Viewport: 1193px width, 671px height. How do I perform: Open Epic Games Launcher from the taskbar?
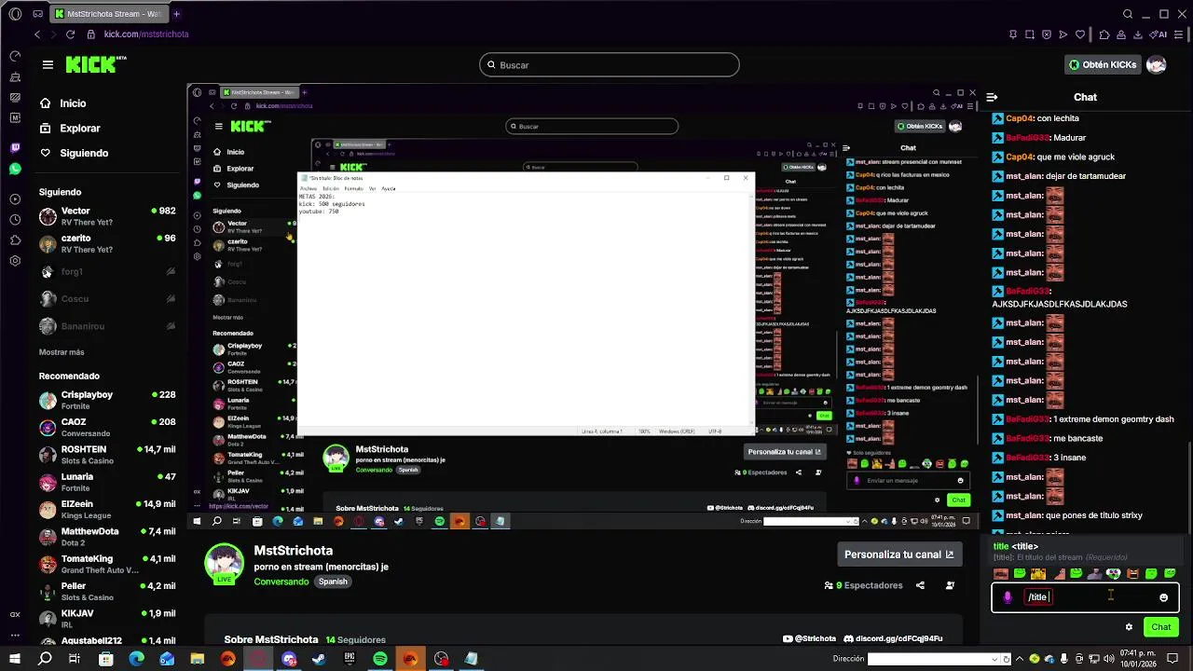point(350,659)
